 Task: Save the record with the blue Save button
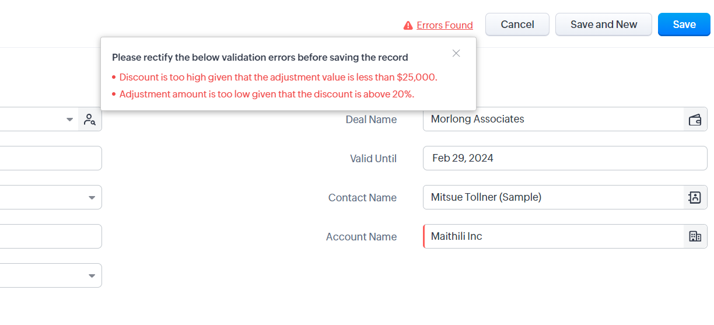point(684,25)
